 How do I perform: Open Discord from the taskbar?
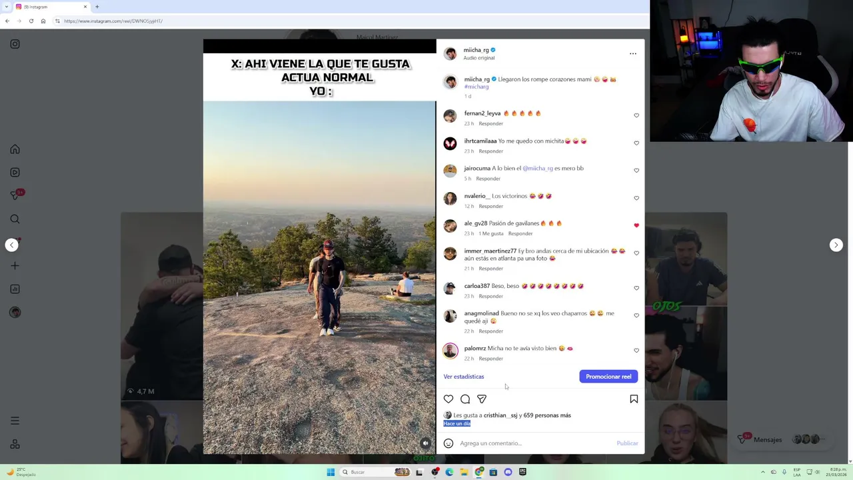coord(508,472)
